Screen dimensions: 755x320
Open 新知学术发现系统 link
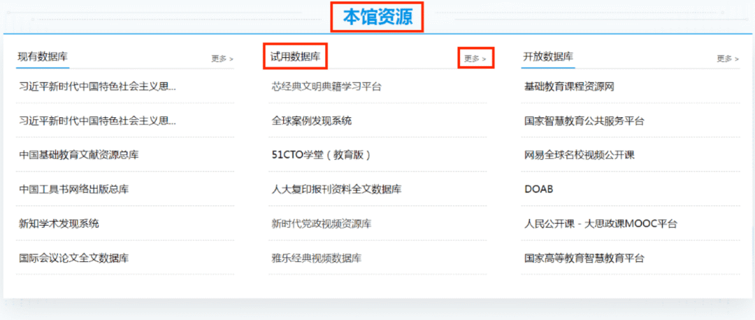click(x=59, y=224)
